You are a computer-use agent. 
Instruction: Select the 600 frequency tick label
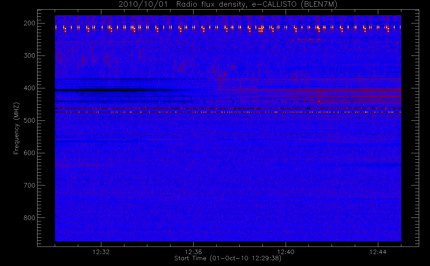(x=29, y=153)
